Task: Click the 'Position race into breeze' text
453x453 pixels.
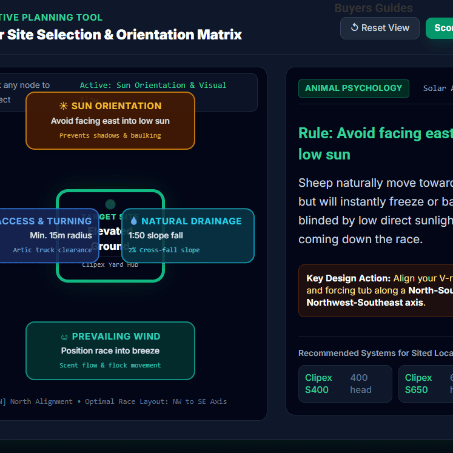Action: 110,351
